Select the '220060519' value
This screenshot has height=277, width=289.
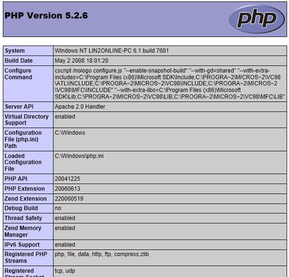[69, 199]
